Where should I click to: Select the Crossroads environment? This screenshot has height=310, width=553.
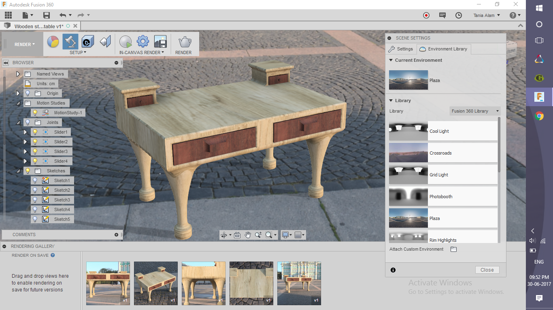point(443,153)
